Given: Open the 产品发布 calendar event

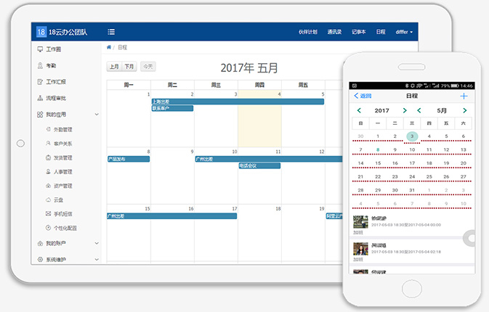Looking at the screenshot, I should click(129, 159).
